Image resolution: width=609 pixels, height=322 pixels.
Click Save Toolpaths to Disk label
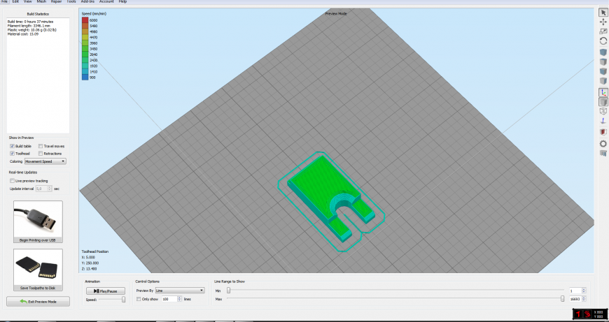(38, 288)
